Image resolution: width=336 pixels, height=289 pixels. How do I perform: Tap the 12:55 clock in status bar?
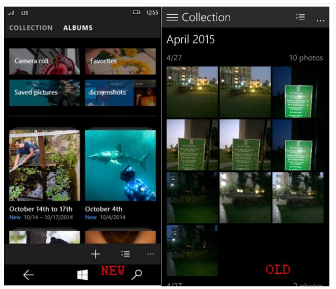152,13
